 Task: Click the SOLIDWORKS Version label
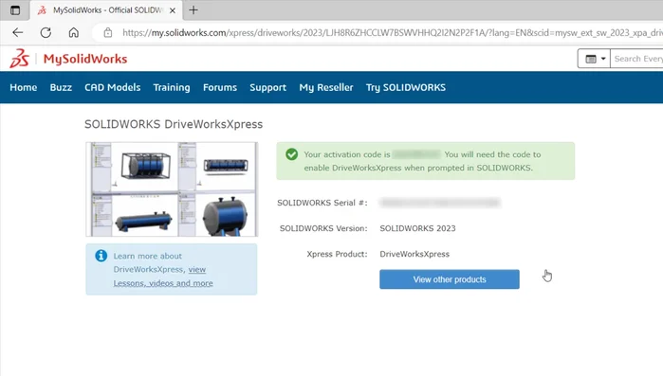point(323,228)
